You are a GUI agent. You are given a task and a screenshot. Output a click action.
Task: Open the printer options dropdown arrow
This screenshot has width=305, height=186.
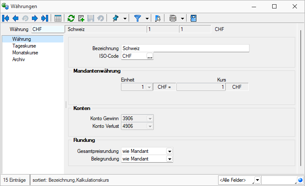click(x=182, y=18)
